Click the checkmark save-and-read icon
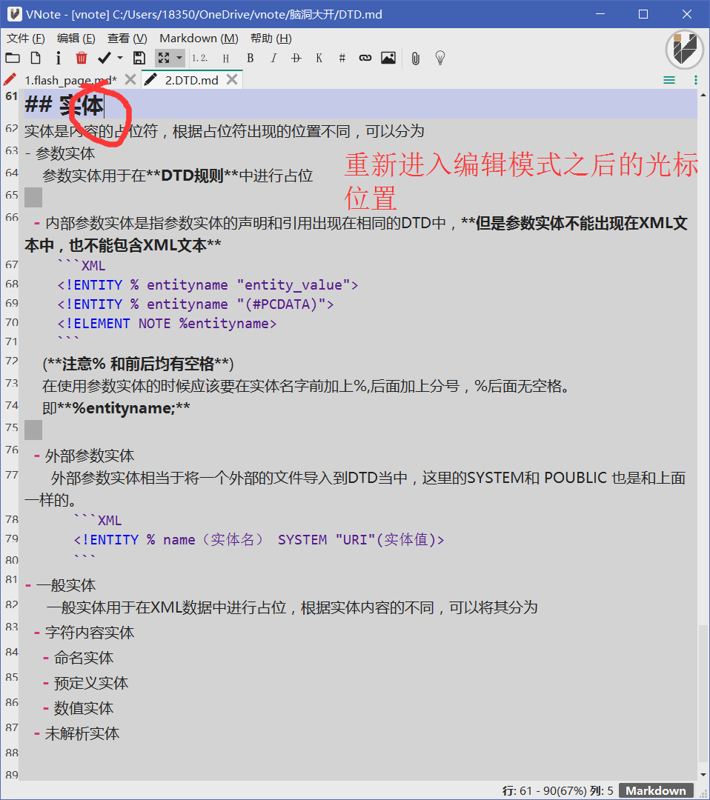 pyautogui.click(x=104, y=59)
